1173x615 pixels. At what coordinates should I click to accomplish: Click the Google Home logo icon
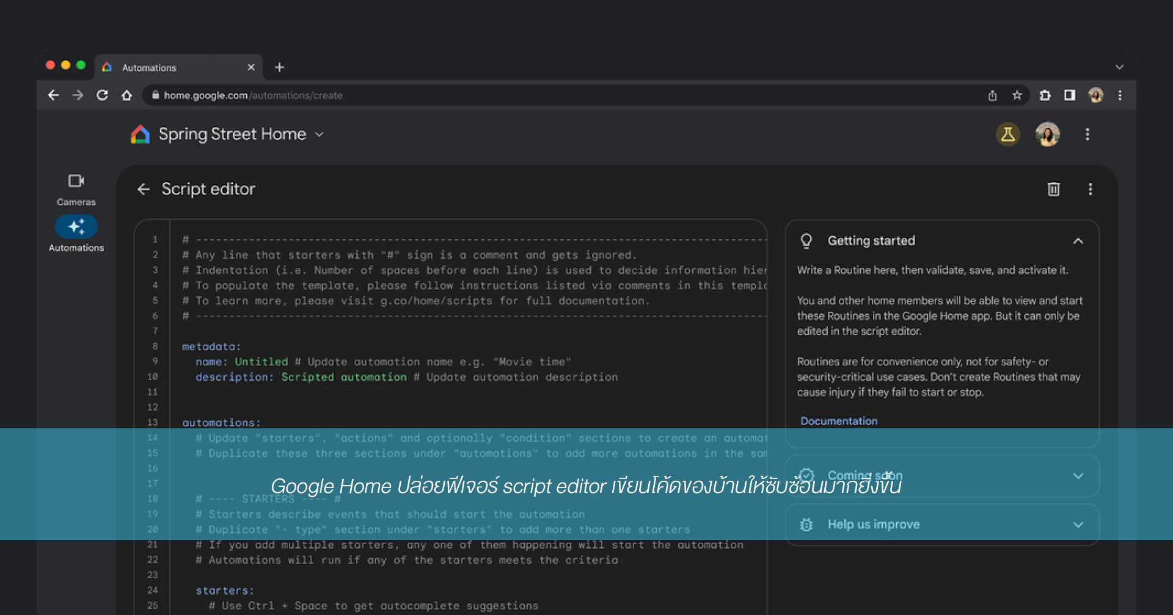coord(141,134)
